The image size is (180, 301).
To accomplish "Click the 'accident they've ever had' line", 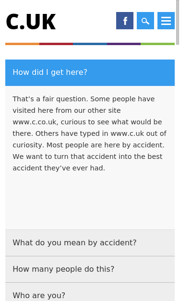I will tap(59, 168).
